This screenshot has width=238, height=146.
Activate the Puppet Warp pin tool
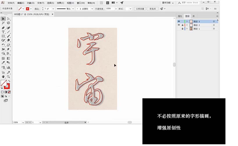(8, 49)
